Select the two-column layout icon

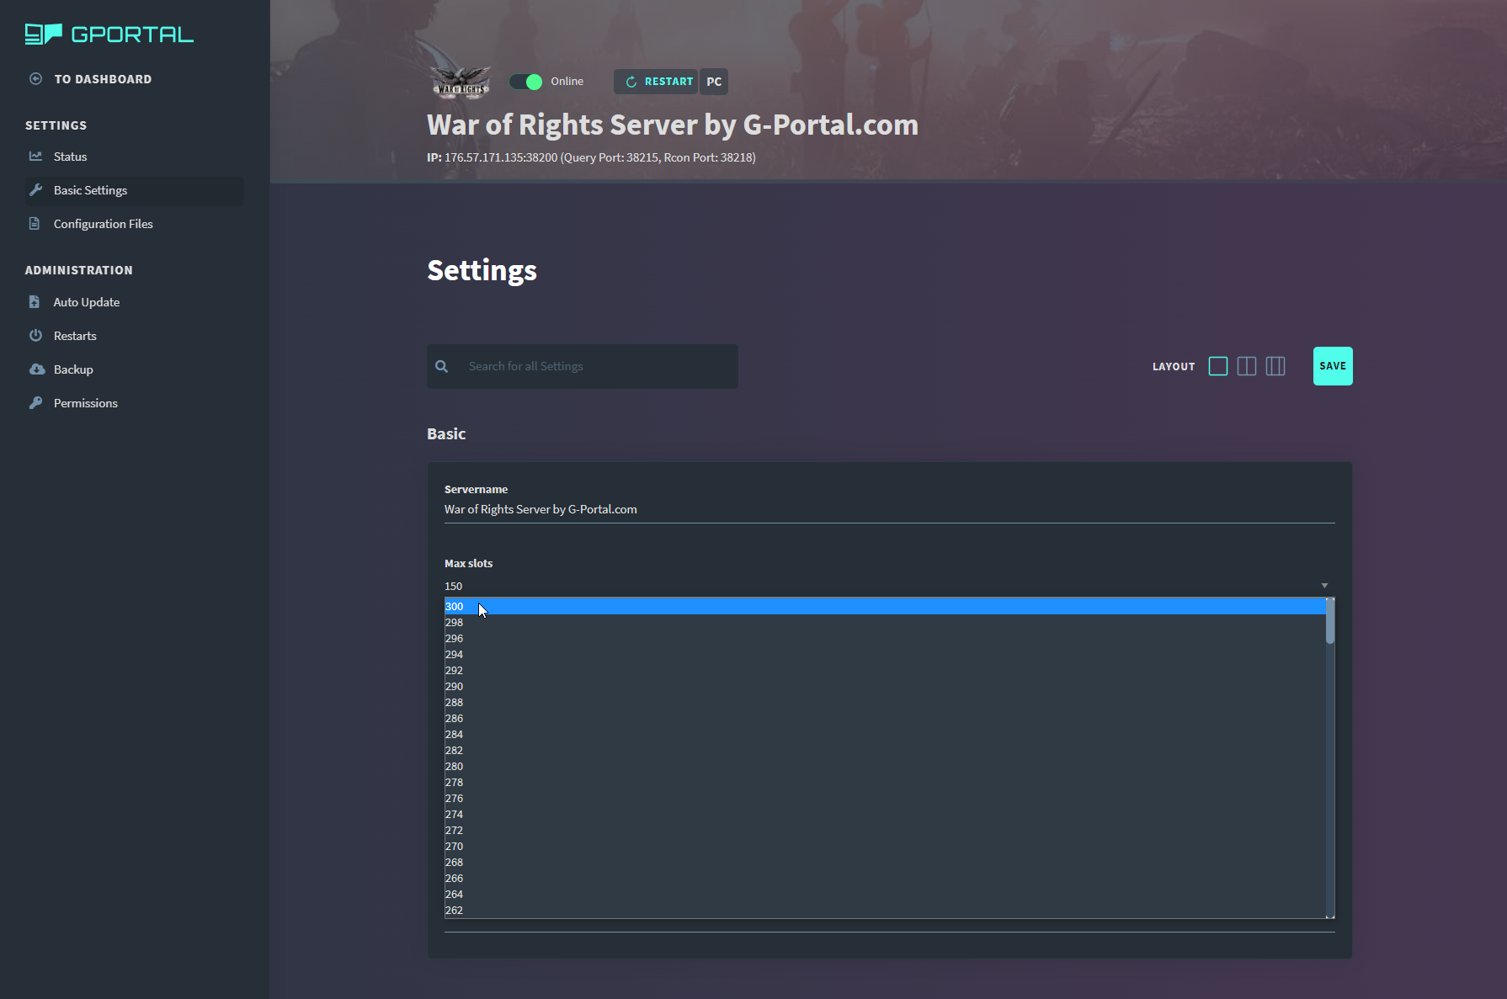click(x=1247, y=366)
